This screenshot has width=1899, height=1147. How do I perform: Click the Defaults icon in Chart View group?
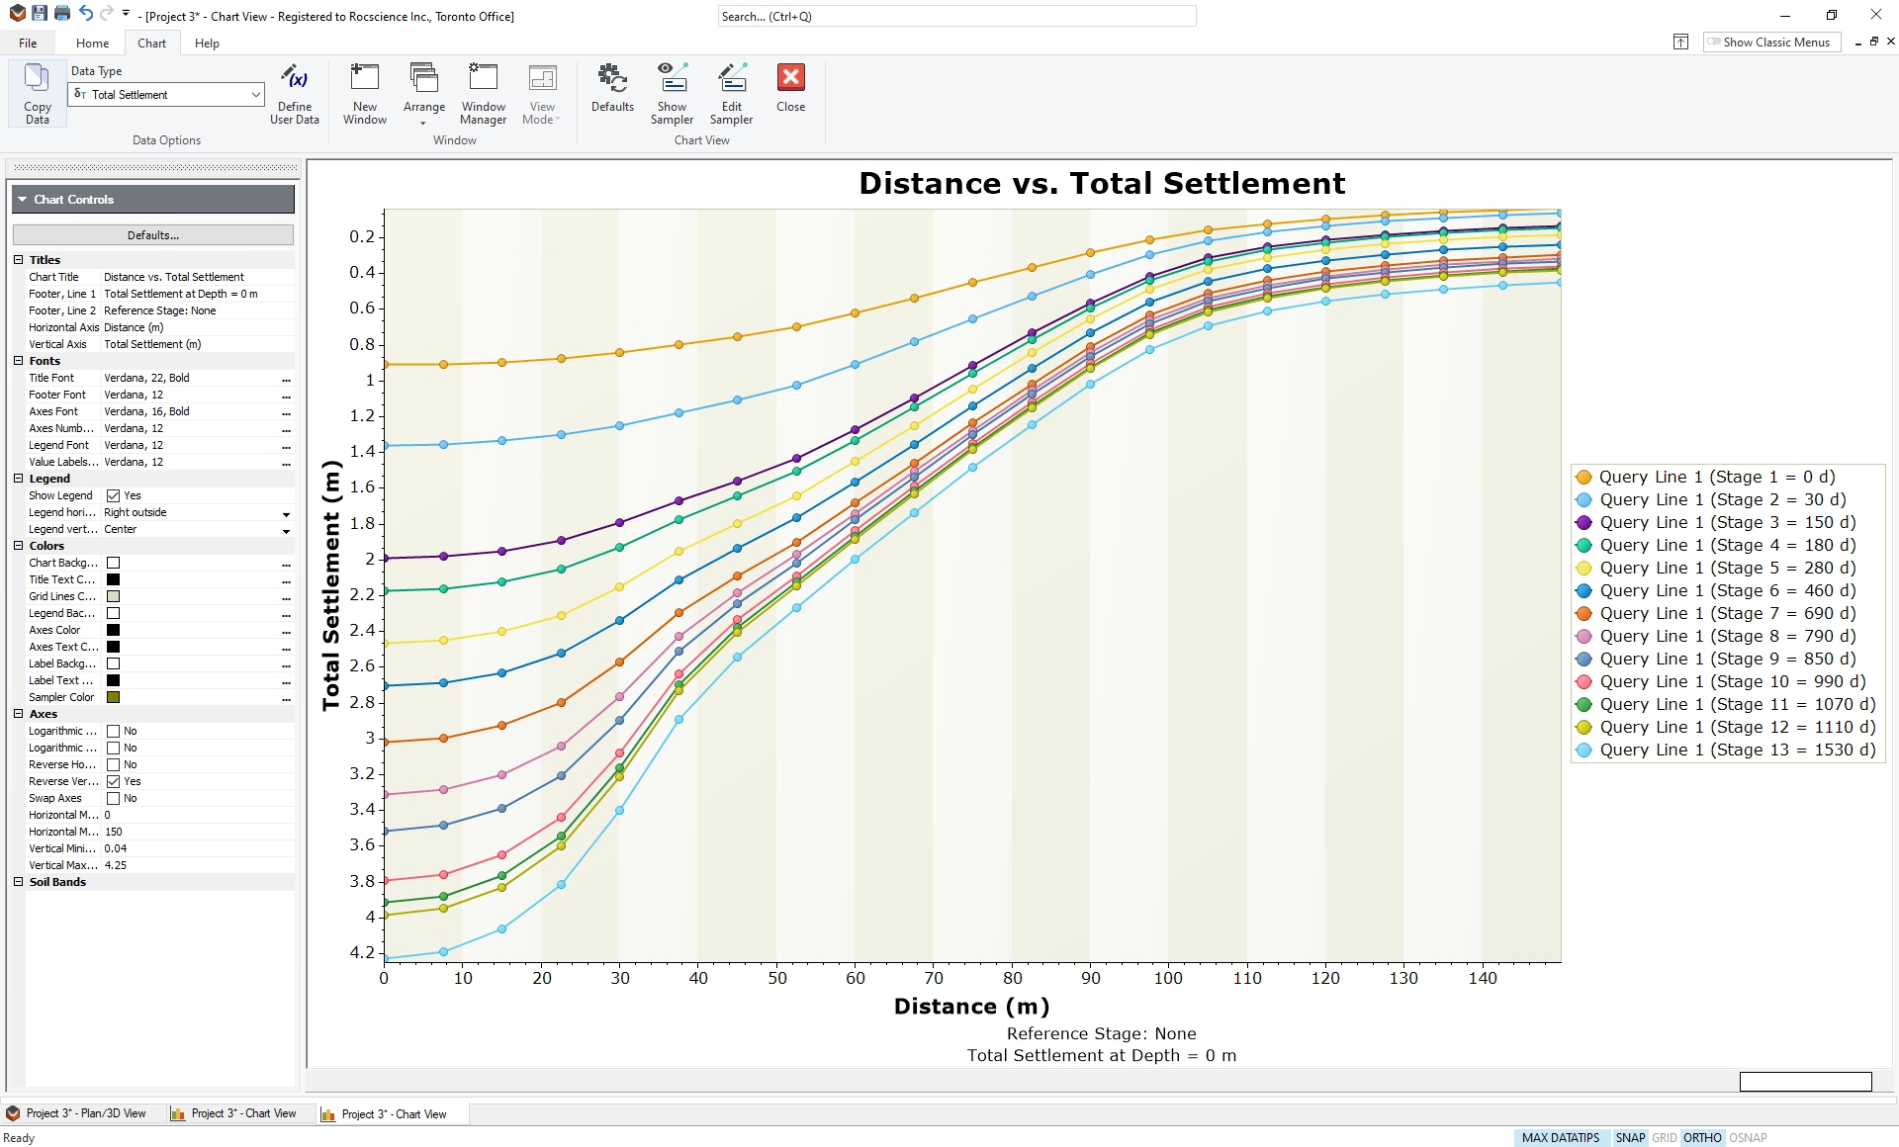click(x=612, y=93)
